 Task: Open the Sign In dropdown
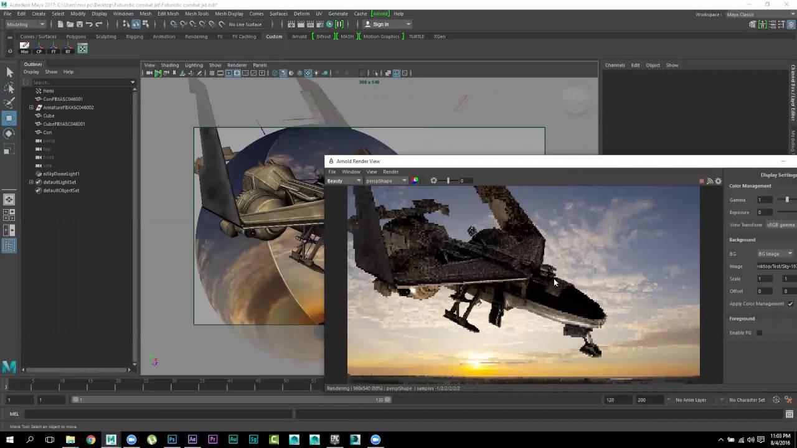point(387,24)
